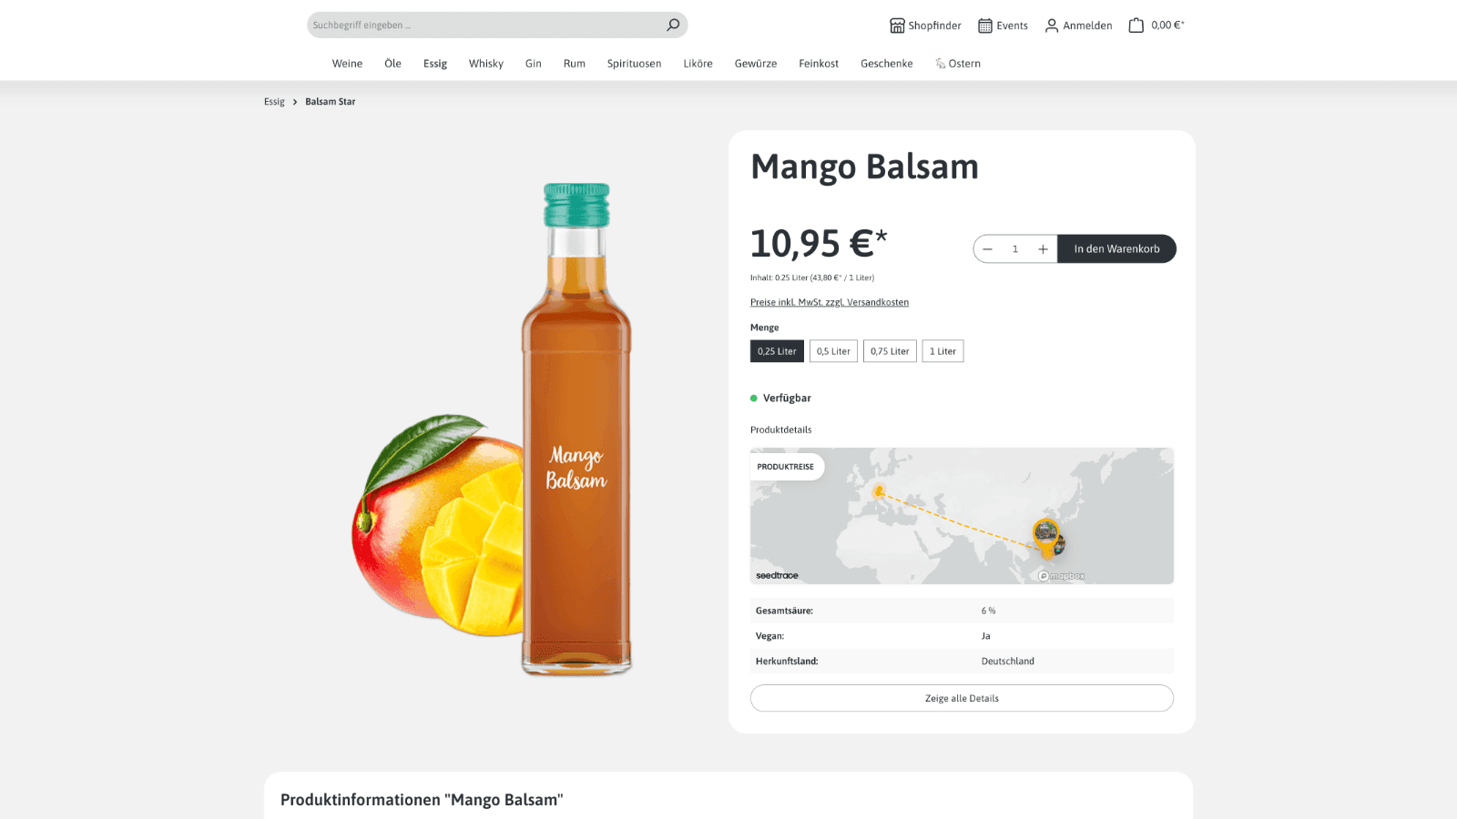Open the Whisky navigation menu
The image size is (1457, 819).
point(485,63)
